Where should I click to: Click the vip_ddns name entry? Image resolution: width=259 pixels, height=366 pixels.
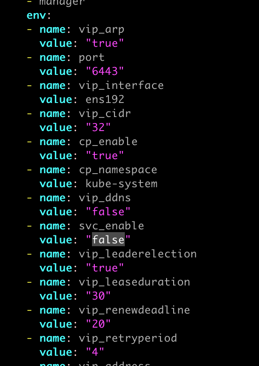click(105, 198)
